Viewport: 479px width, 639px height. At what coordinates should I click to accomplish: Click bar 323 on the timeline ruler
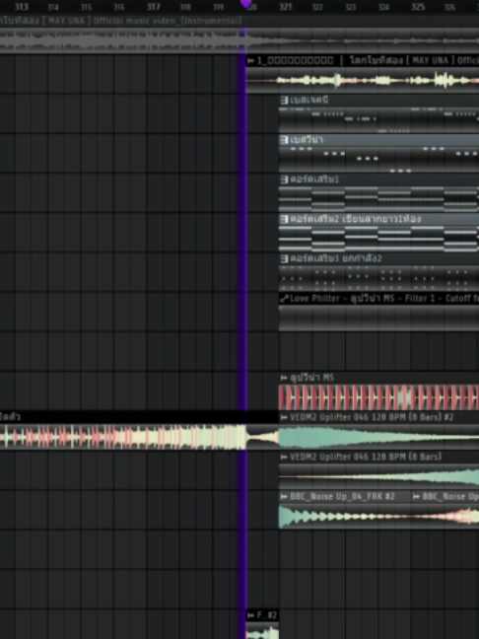point(351,7)
